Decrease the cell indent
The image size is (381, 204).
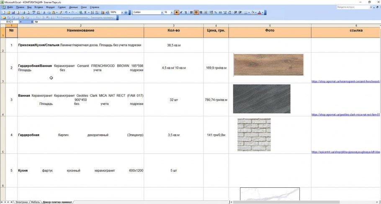tap(235, 12)
